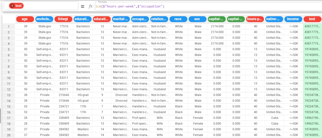Image resolution: width=322 pixels, height=138 pixels.
Task: Click the native-country column header
Action: coord(274,19)
